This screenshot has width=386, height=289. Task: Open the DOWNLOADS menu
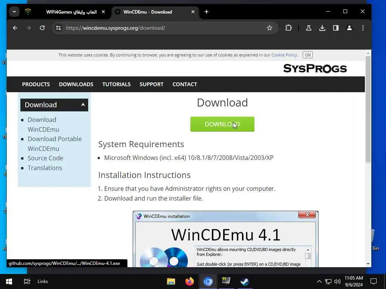(x=76, y=84)
